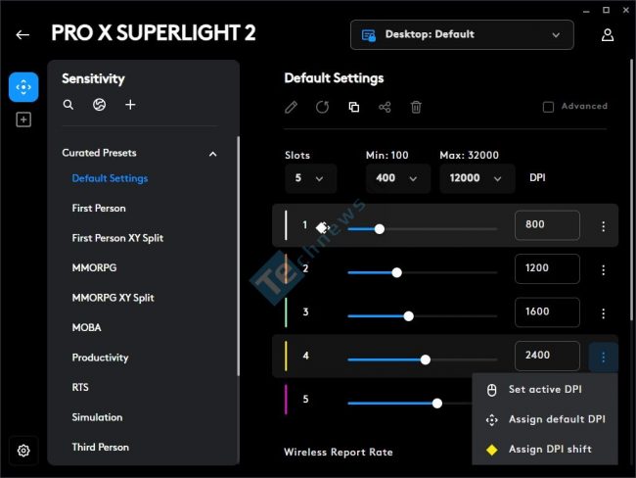Enable the Advanced checkbox
The height and width of the screenshot is (478, 636).
click(x=548, y=107)
